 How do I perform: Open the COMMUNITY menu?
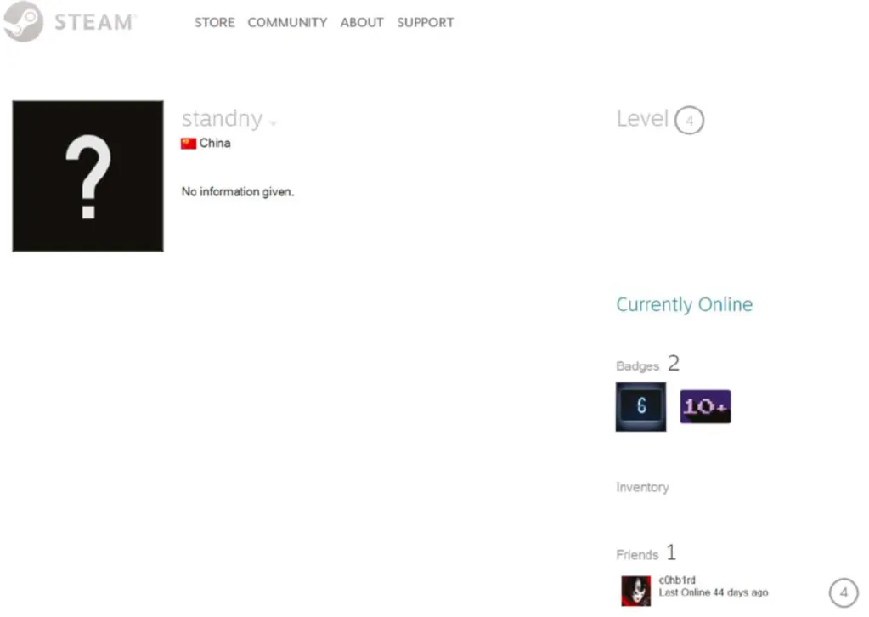(x=287, y=23)
